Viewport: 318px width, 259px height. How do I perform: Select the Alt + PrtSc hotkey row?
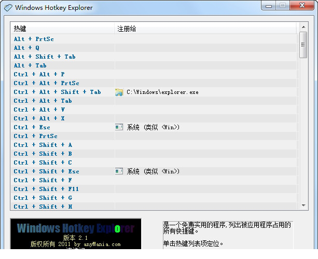click(155, 39)
